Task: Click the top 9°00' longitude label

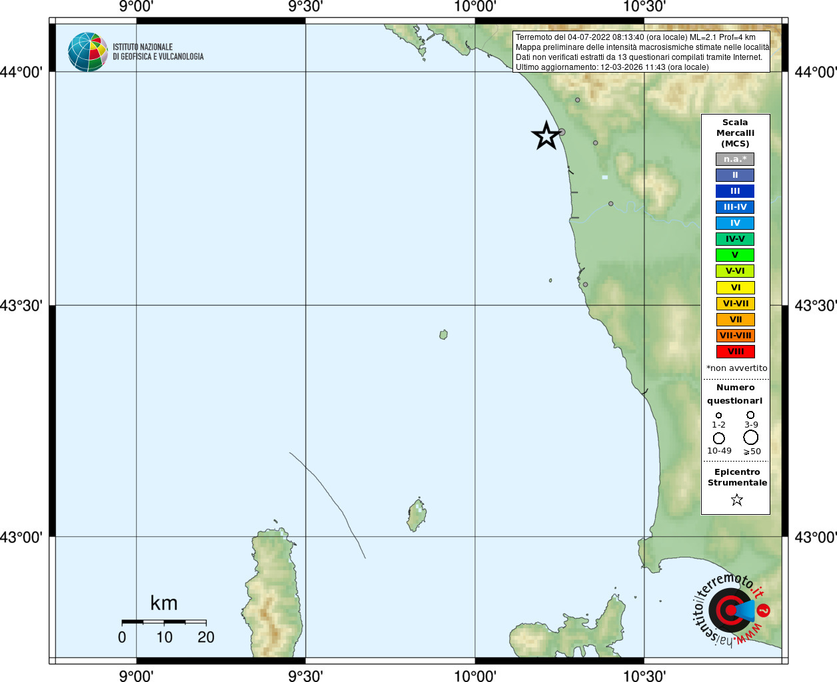Action: (x=136, y=7)
